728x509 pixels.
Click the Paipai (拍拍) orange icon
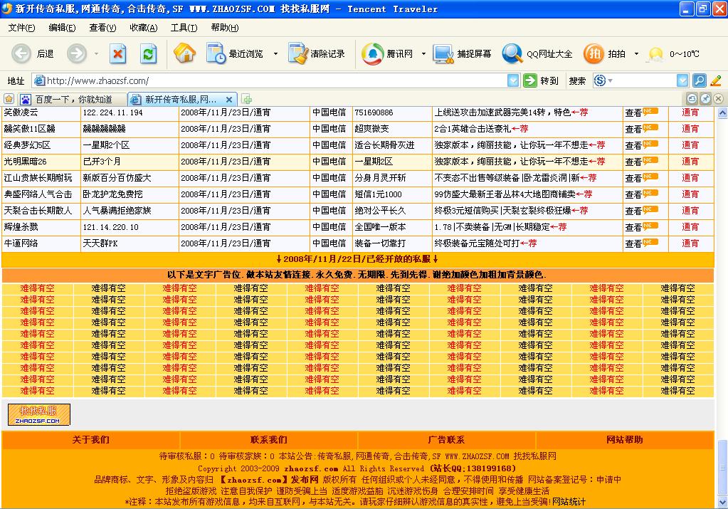[594, 53]
